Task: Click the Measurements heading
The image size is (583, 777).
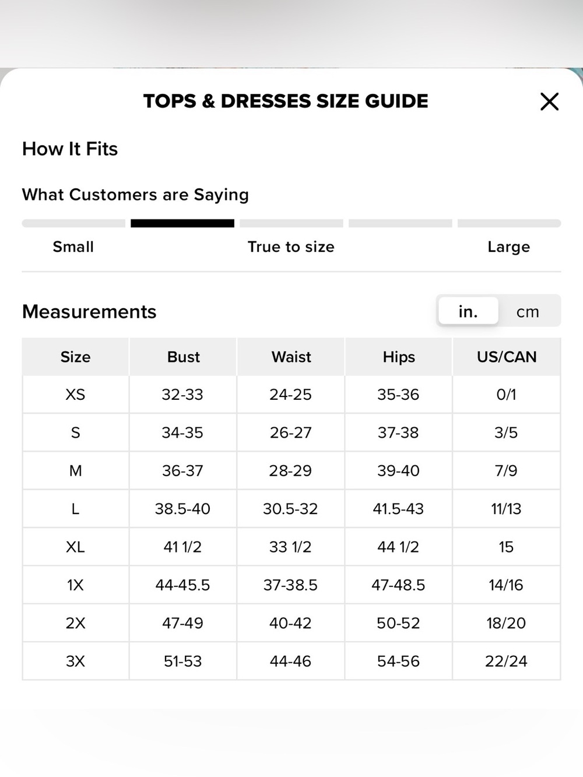Action: (89, 312)
